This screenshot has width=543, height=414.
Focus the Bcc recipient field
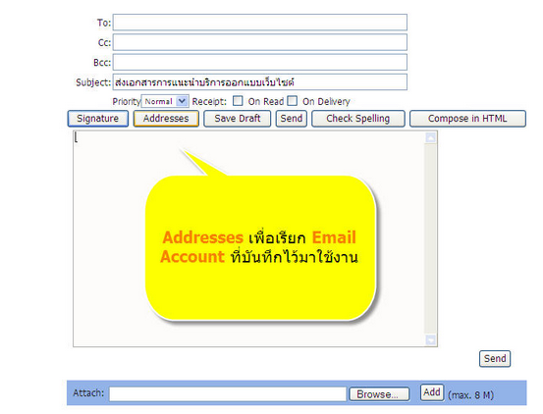260,62
